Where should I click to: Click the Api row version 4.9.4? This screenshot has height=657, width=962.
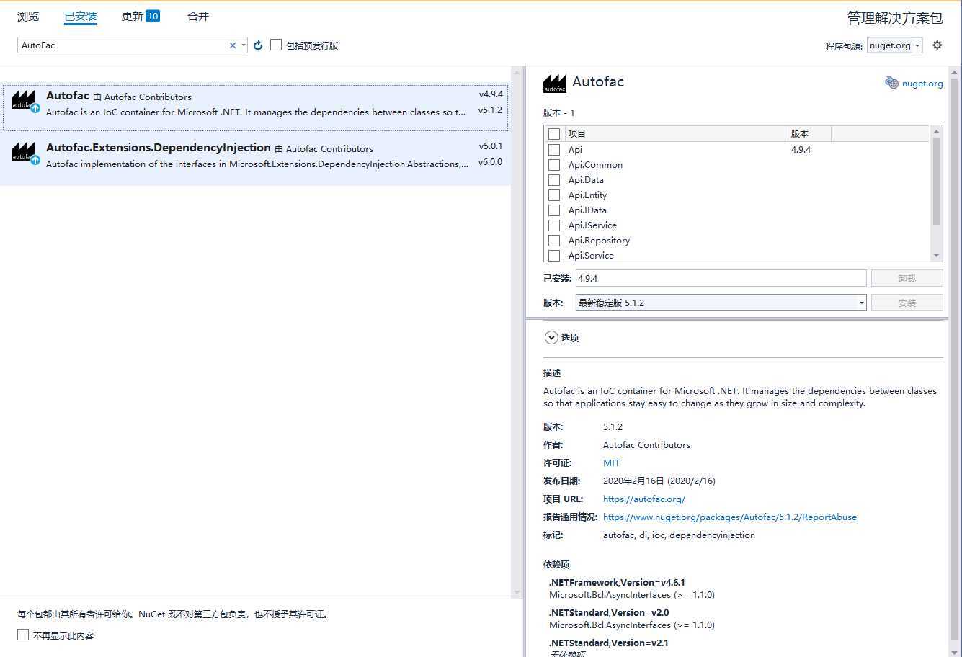[x=801, y=150]
